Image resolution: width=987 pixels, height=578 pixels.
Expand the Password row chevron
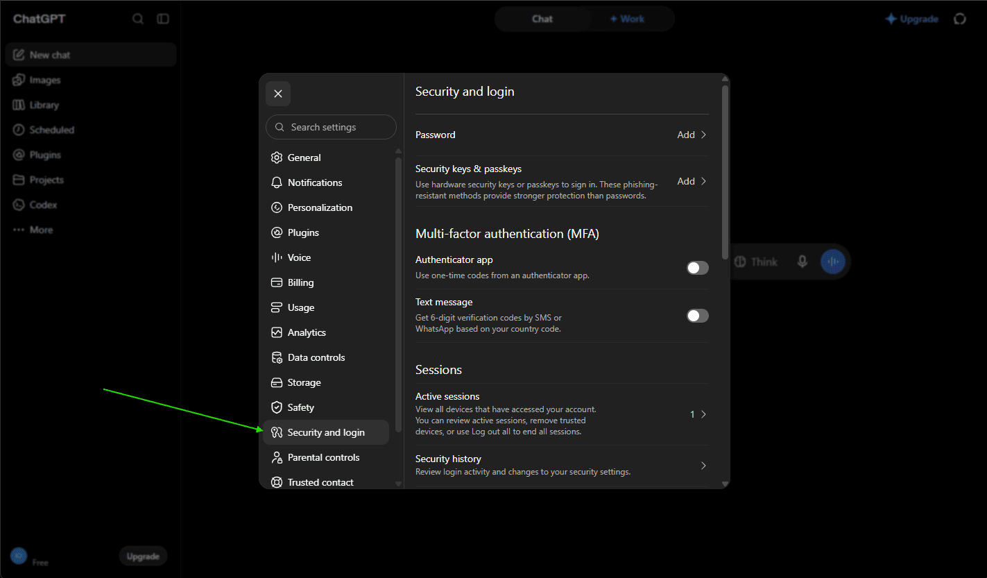point(703,135)
